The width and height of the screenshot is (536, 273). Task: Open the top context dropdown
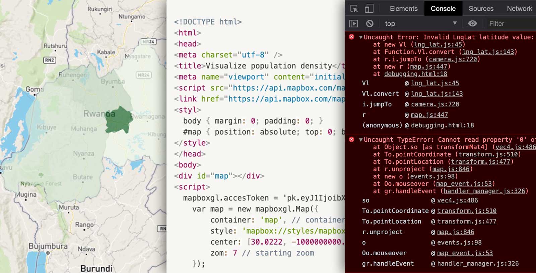(421, 23)
